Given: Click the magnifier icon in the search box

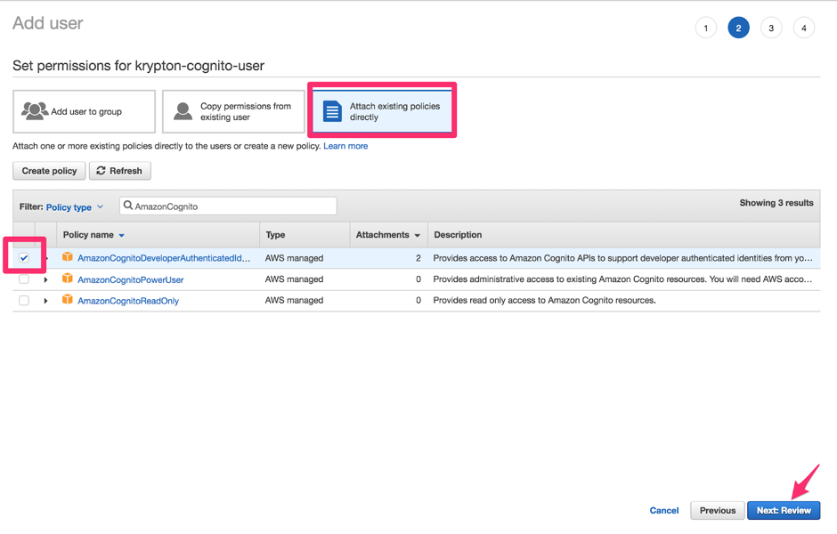Looking at the screenshot, I should [x=128, y=206].
